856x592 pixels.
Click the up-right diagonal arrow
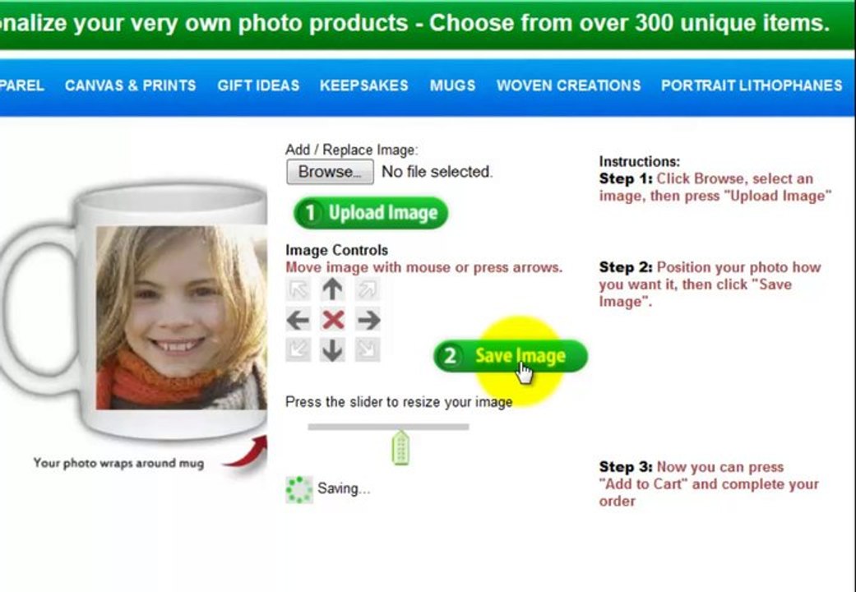pyautogui.click(x=368, y=289)
